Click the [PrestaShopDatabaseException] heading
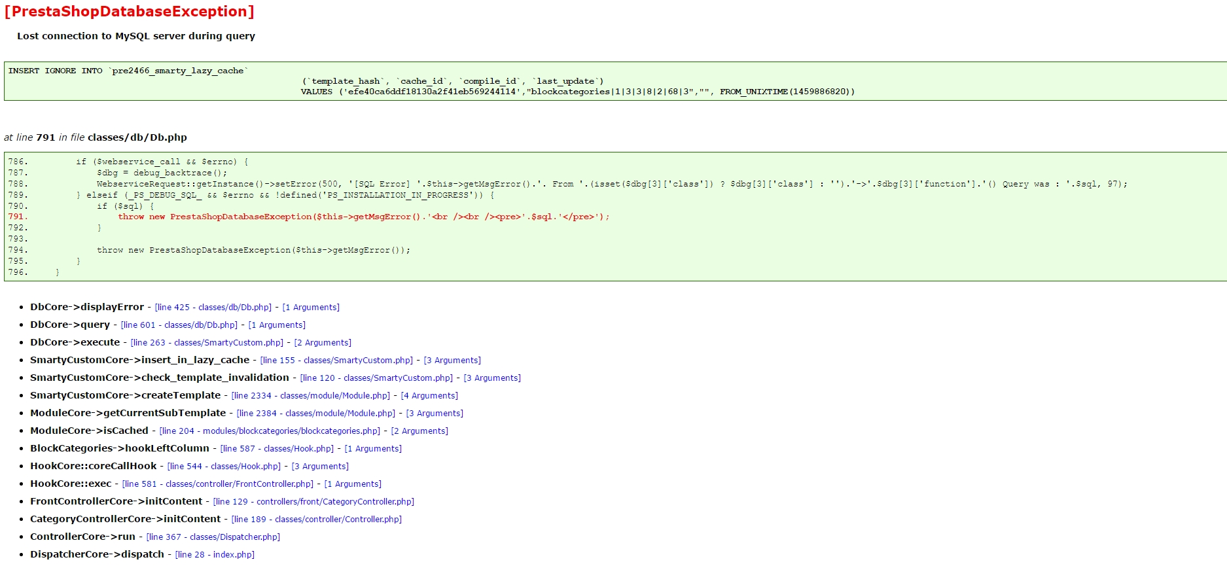Screen dimensions: 1227x585 click(x=129, y=12)
